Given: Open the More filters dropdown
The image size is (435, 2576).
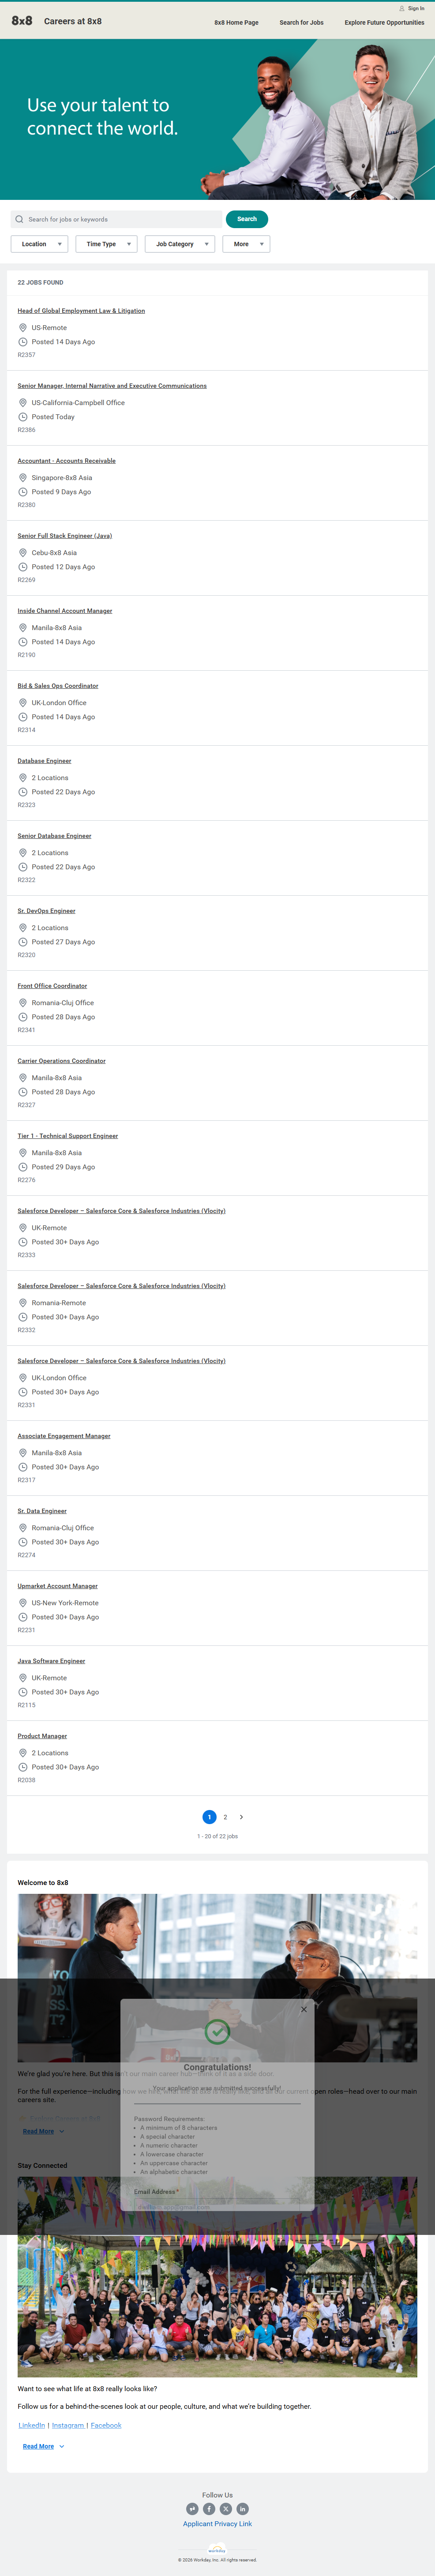Looking at the screenshot, I should [x=246, y=244].
